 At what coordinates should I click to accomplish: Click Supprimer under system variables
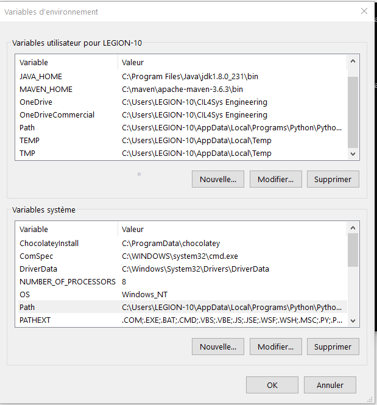[333, 347]
